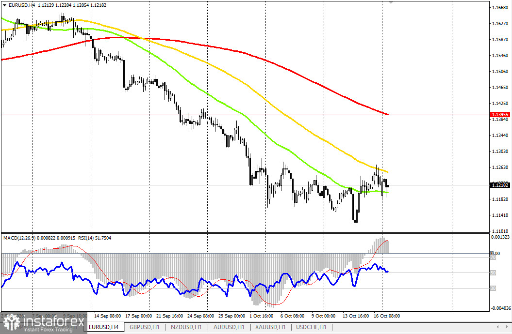Click the RSI(14) 51.7504 indicator label

point(94,238)
